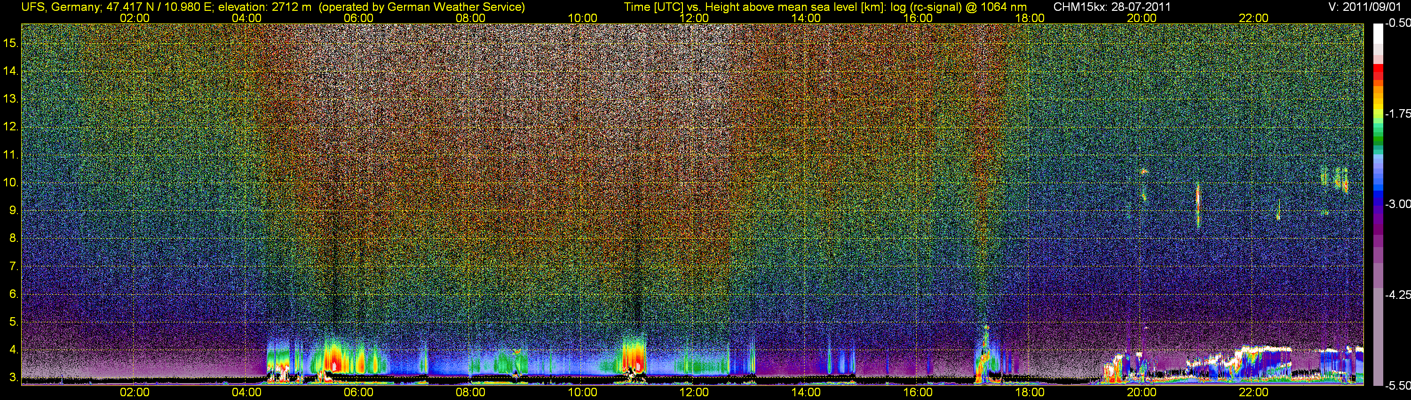Click the '5.' height axis label
The height and width of the screenshot is (400, 1411).
click(14, 322)
